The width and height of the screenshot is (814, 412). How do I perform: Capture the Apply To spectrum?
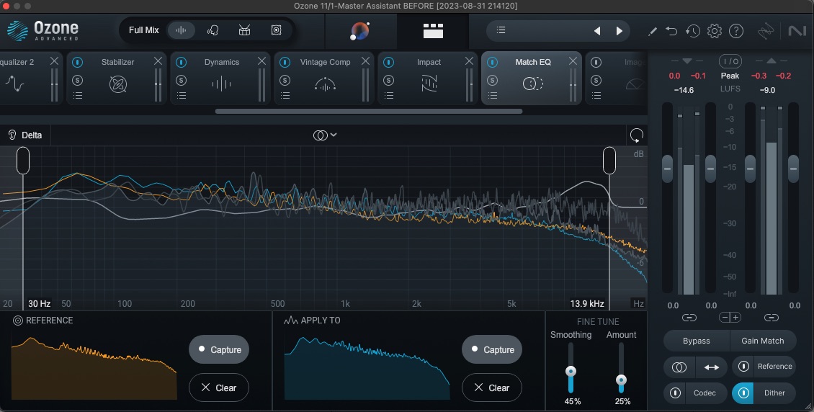[x=491, y=349]
